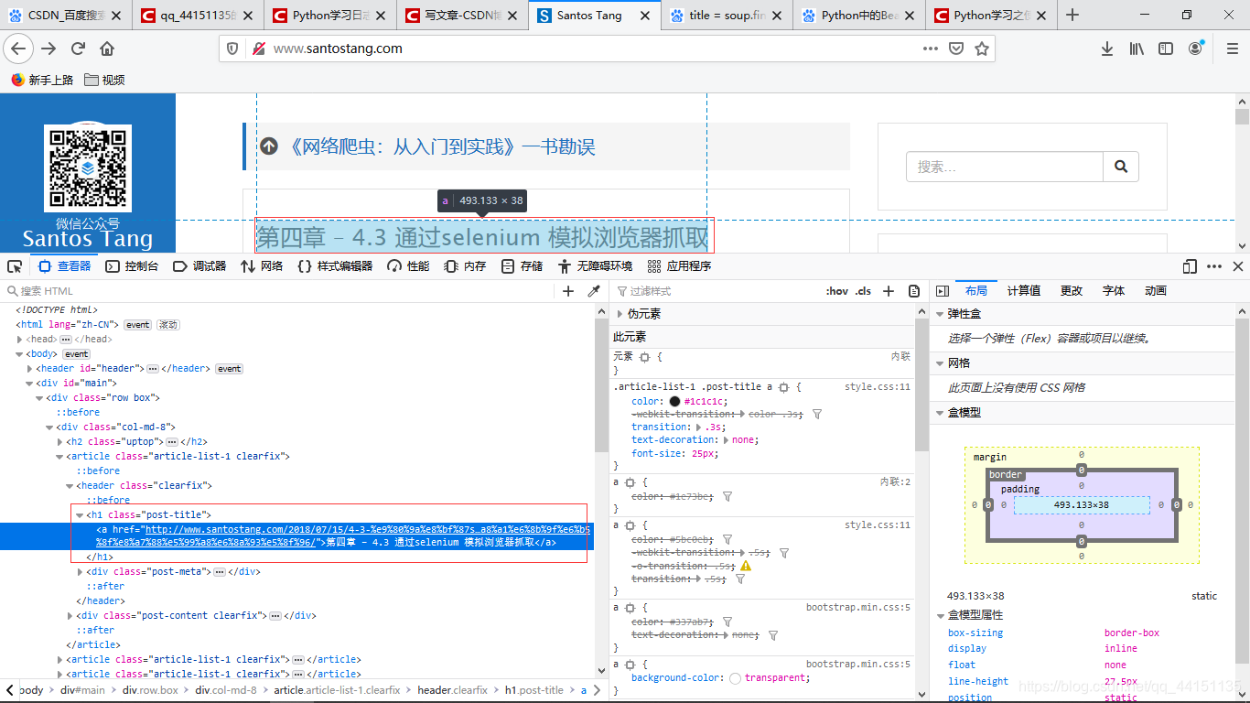1250x703 pixels.
Task: Open the 新手上路 bookmark
Action: click(42, 81)
